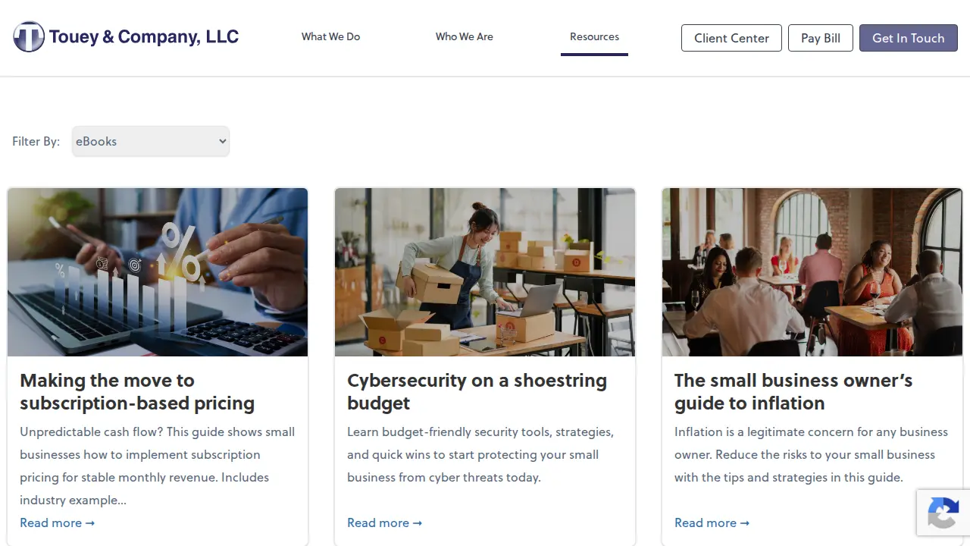Click 'The small business owner's guide to inflation' title
This screenshot has width=970, height=546.
(793, 391)
